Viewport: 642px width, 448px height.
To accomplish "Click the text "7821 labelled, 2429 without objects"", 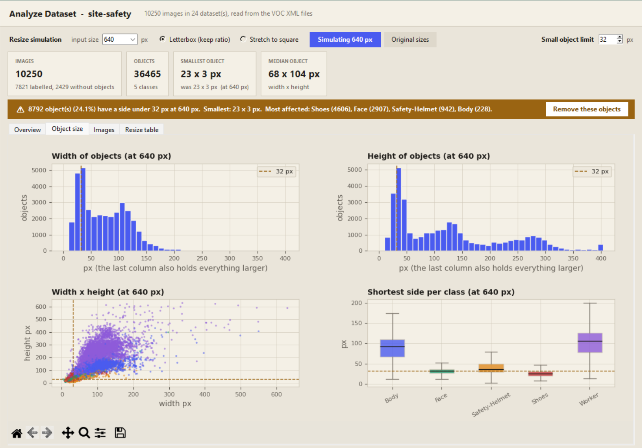I will point(65,87).
